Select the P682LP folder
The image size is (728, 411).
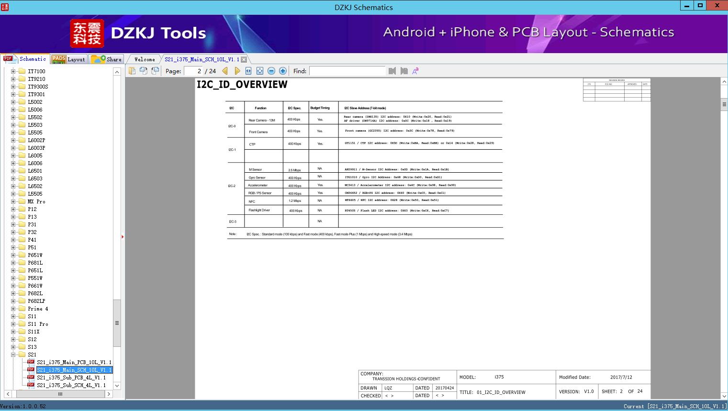[36, 301]
